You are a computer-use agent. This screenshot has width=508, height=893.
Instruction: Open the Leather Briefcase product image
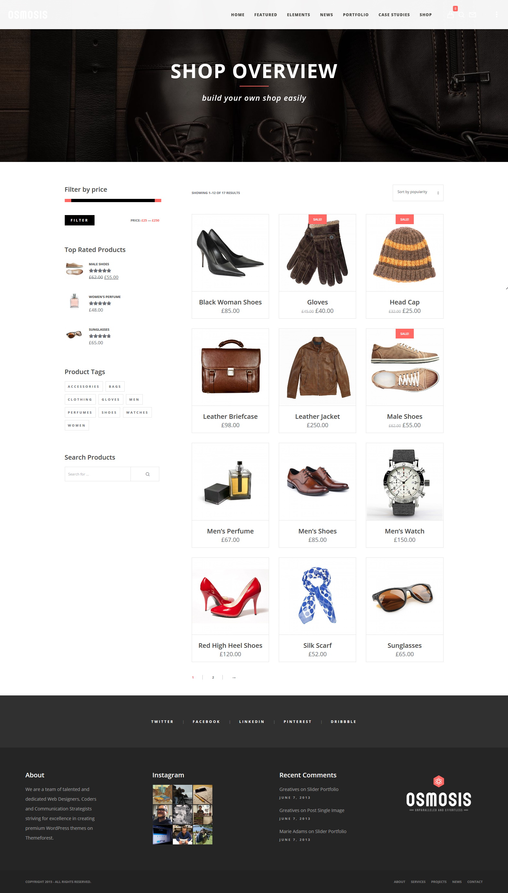[230, 367]
